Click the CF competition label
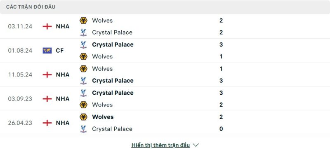Screen dimensions: 330x149 pos(60,51)
